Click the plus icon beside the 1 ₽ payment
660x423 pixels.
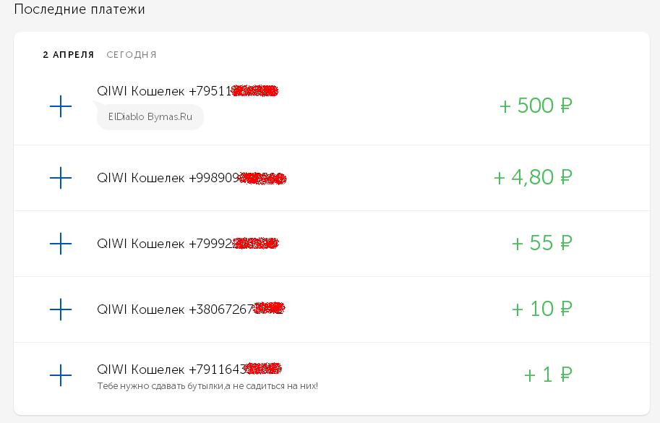point(61,375)
